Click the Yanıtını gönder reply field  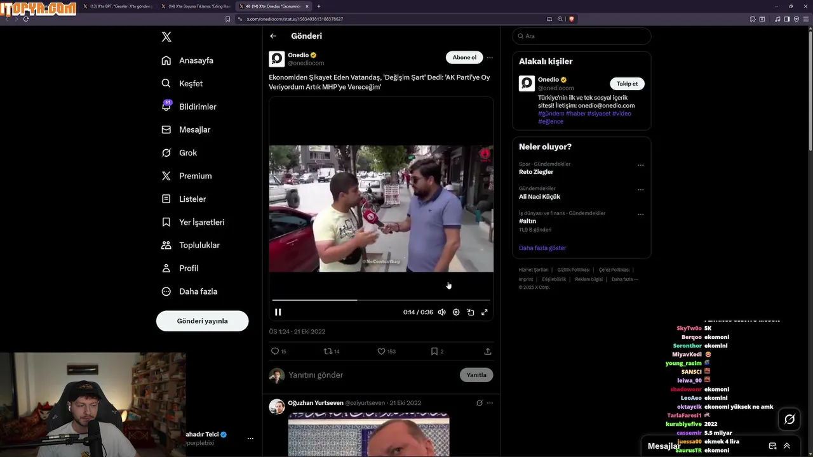tap(372, 375)
